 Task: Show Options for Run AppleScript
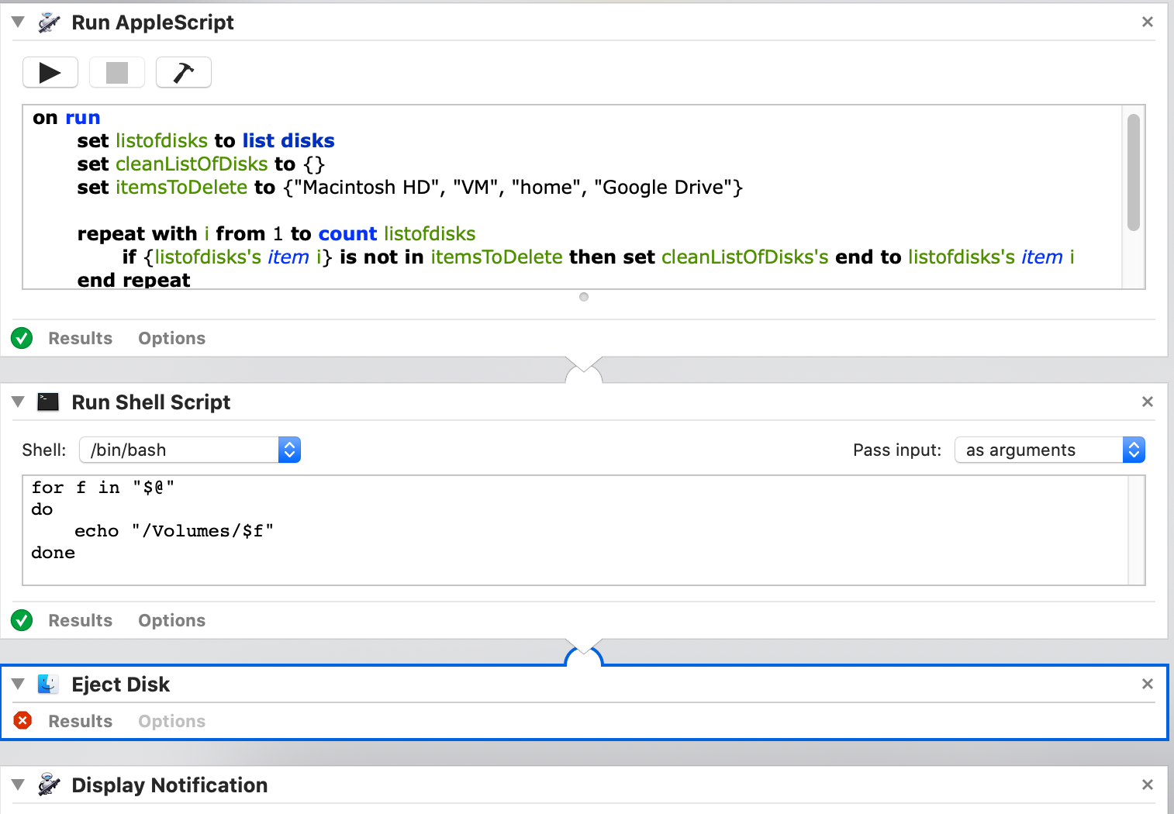click(x=172, y=338)
